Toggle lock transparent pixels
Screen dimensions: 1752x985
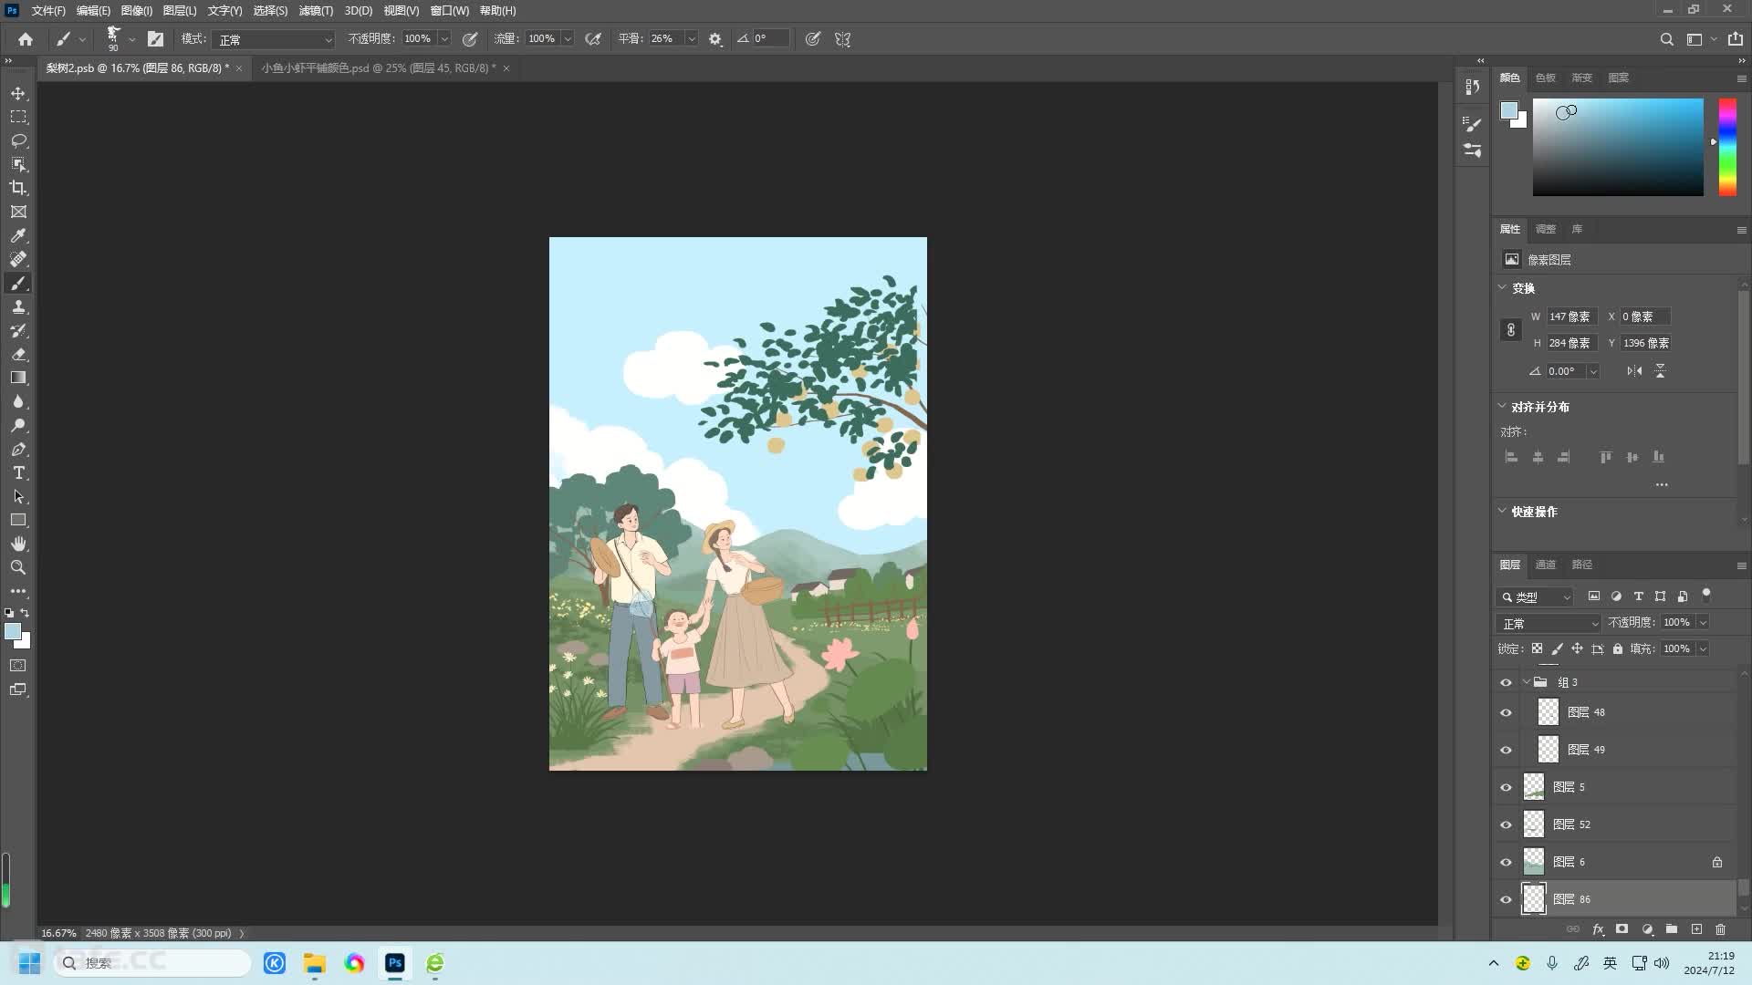[1537, 648]
